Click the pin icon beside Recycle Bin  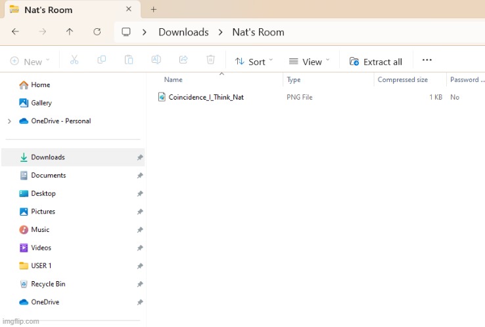click(140, 284)
